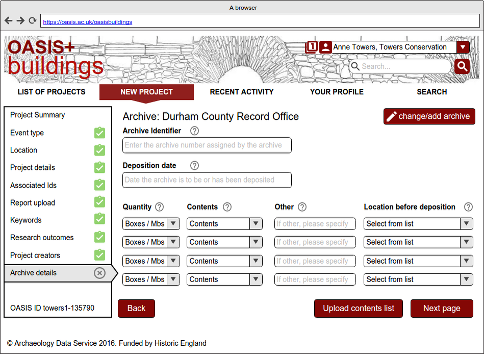This screenshot has height=356, width=484.
Task: Click the Project details green checkmark
Action: pos(99,167)
